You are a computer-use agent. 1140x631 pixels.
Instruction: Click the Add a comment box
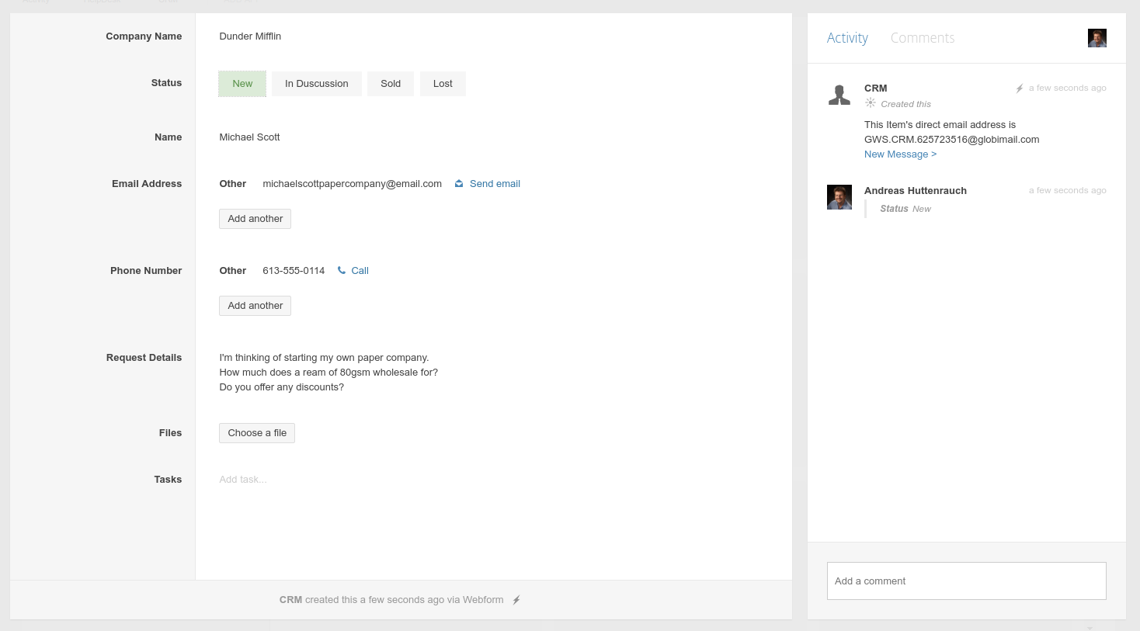[x=966, y=581]
